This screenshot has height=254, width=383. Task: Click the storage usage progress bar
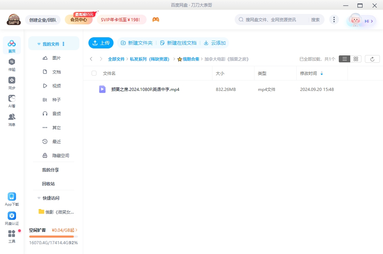54,236
